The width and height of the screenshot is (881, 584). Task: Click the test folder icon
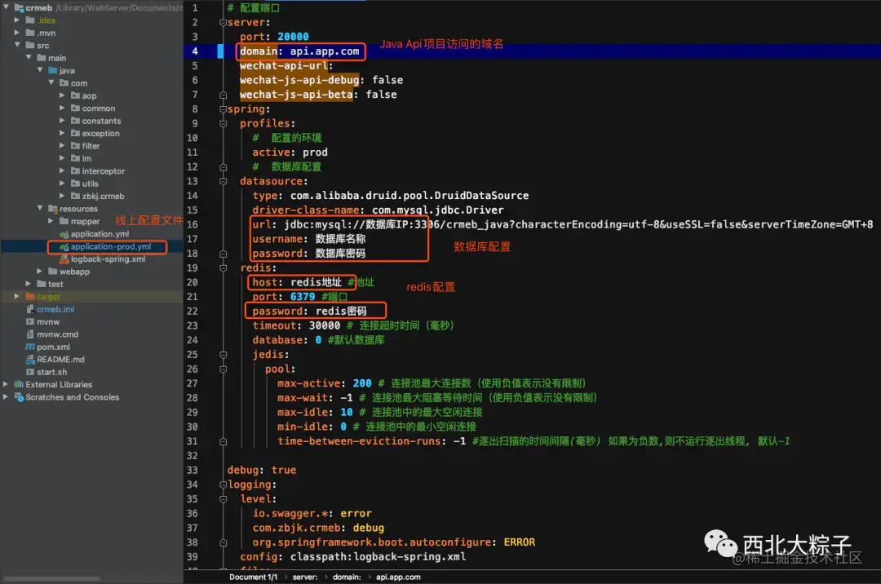(42, 284)
